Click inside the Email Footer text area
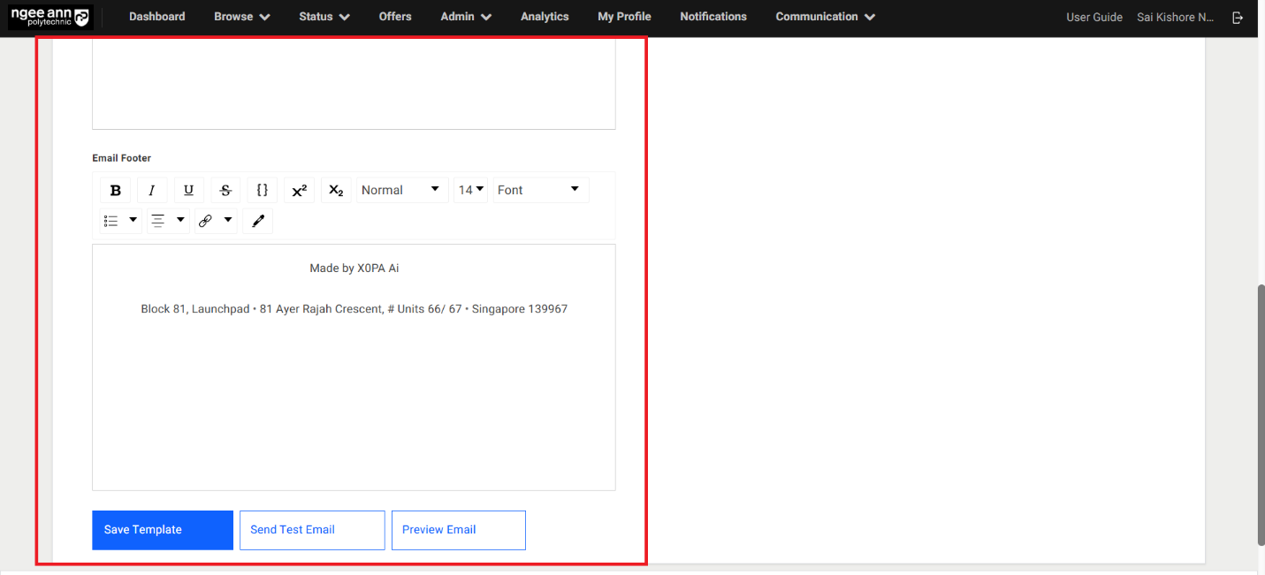The image size is (1265, 575). (354, 397)
